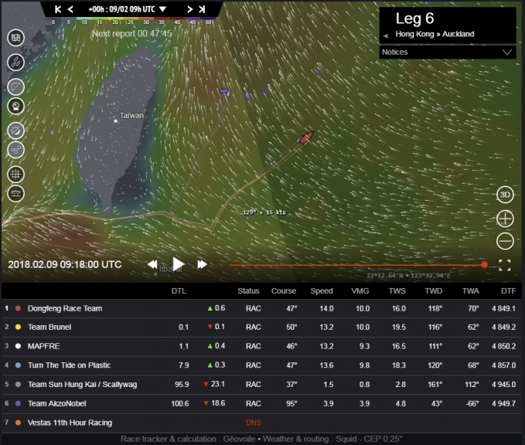This screenshot has height=445, width=525.
Task: Click the +00h : 09/02 09h UTC selector
Action: coord(121,9)
